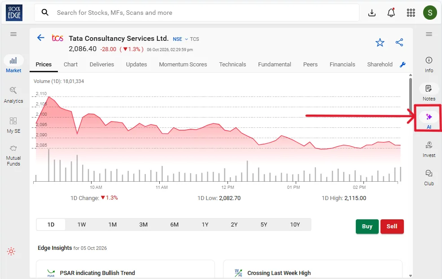Switch to the Chart tab
The image size is (442, 279).
coord(70,65)
